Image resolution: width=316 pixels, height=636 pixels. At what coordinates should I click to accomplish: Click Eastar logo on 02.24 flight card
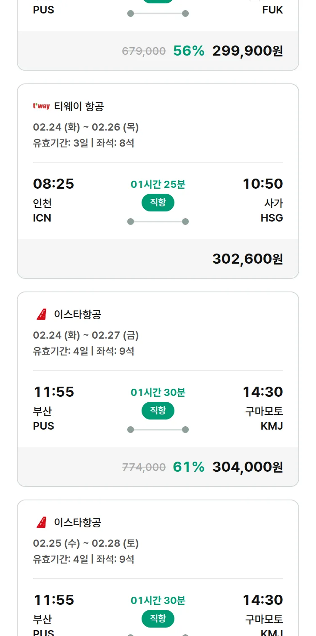coord(41,314)
